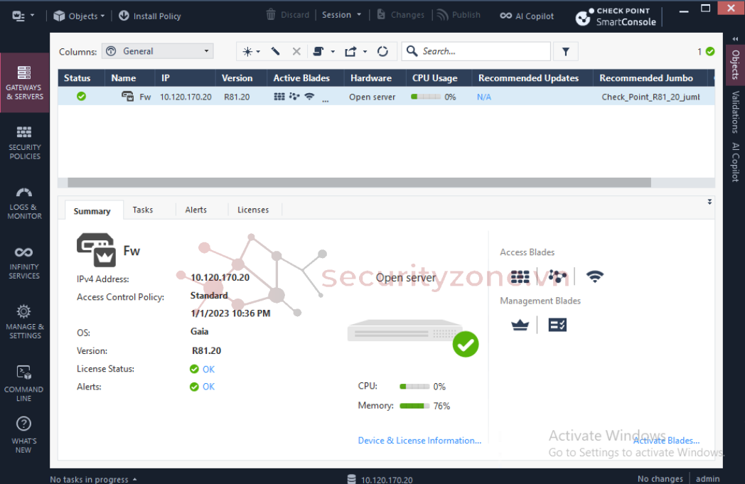The width and height of the screenshot is (745, 484).
Task: Toggle the Wireless access blade icon
Action: click(596, 276)
